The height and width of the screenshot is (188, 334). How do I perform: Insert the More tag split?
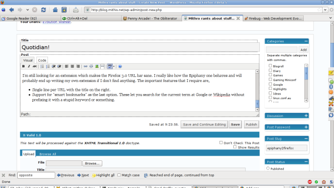click(x=102, y=66)
